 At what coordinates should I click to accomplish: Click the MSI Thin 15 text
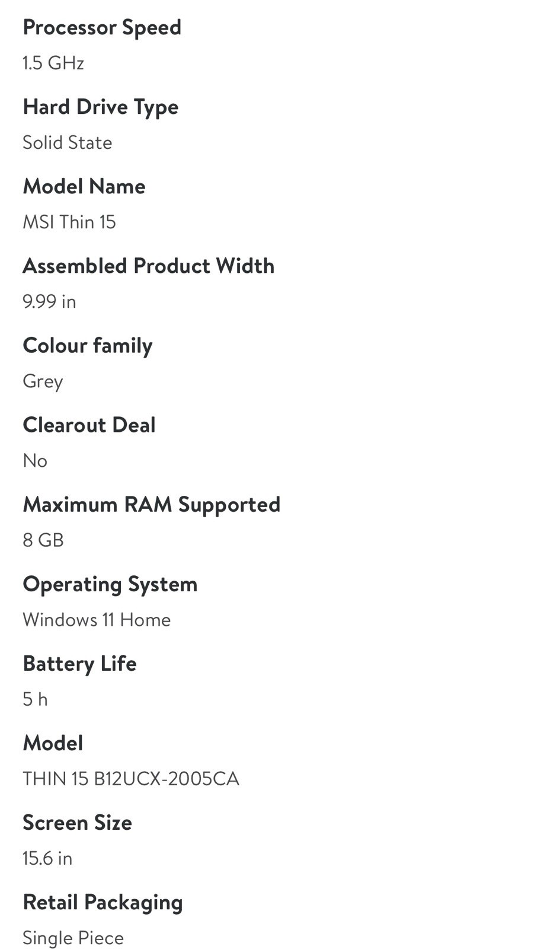(69, 222)
